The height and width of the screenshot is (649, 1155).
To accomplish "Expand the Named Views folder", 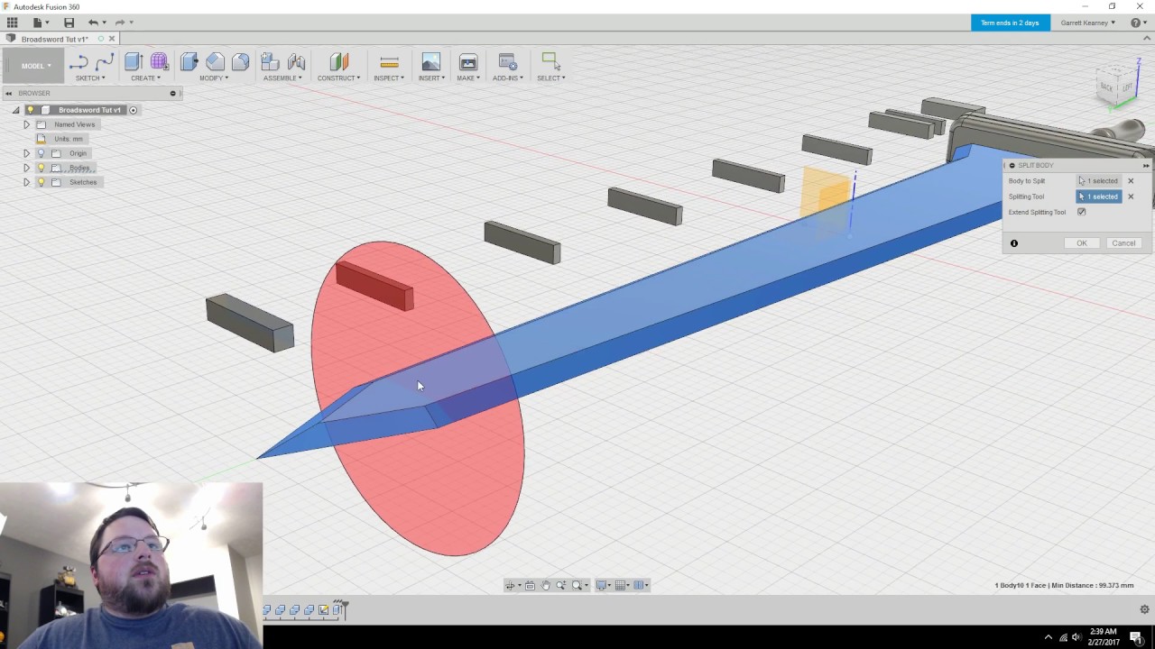I will [26, 124].
